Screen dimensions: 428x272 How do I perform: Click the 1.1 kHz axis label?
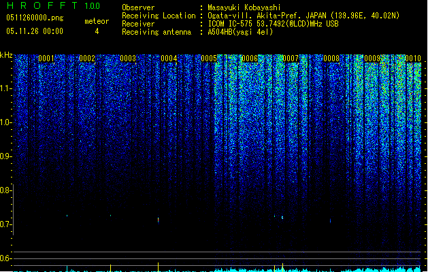click(5, 88)
